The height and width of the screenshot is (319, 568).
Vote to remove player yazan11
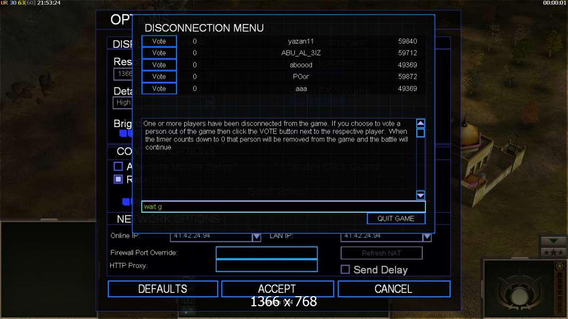(x=159, y=41)
